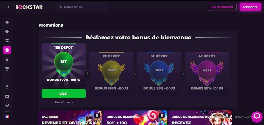Open the trophy tournaments sidebar icon
The width and height of the screenshot is (264, 125).
pyautogui.click(x=7, y=69)
